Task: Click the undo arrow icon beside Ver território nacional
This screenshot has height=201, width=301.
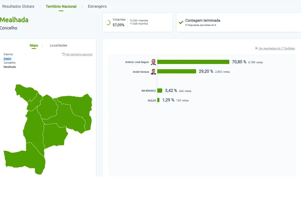Action: tap(63, 54)
